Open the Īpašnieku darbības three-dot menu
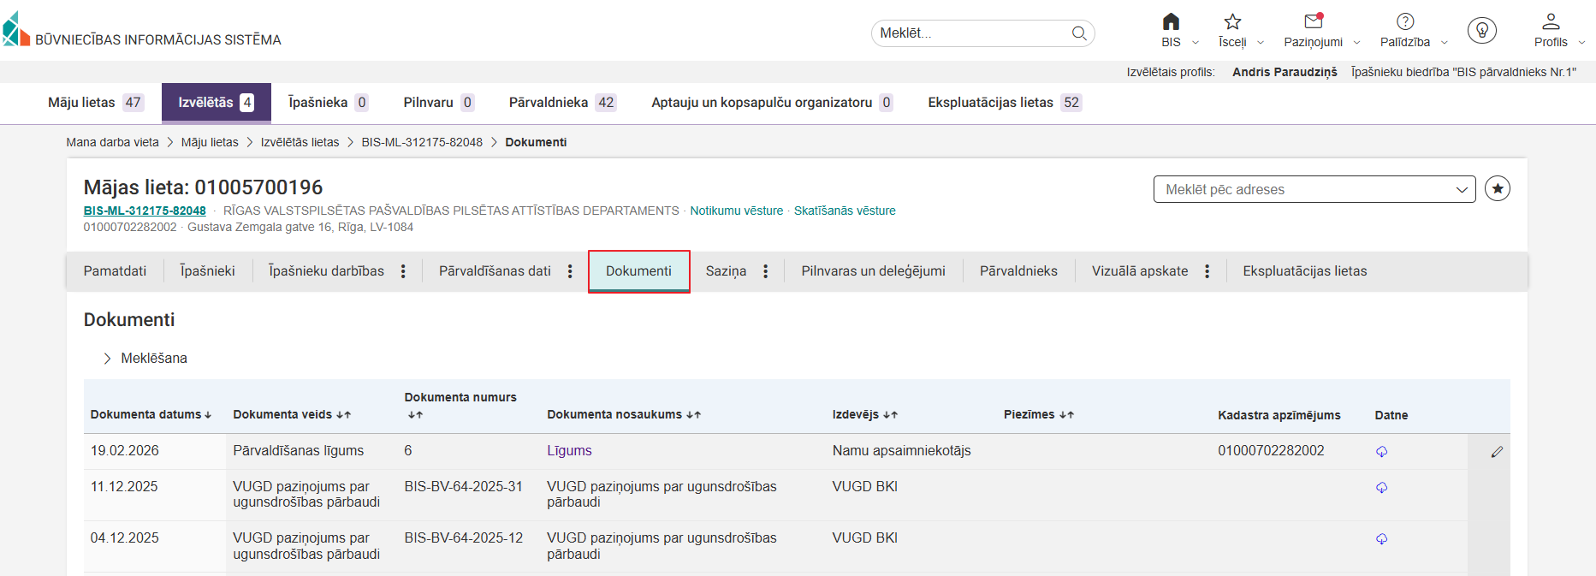Image resolution: width=1596 pixels, height=576 pixels. (403, 271)
